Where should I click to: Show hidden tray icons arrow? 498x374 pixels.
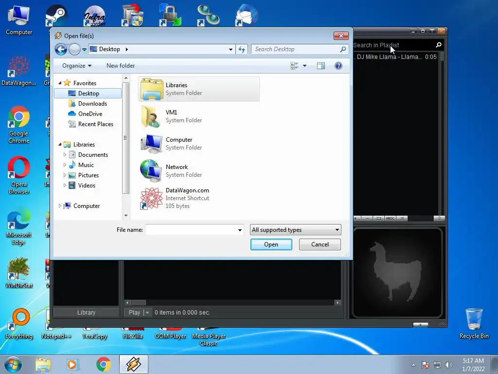[413, 365]
